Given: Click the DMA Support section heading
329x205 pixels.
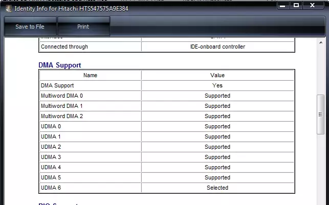Looking at the screenshot, I should (x=60, y=65).
